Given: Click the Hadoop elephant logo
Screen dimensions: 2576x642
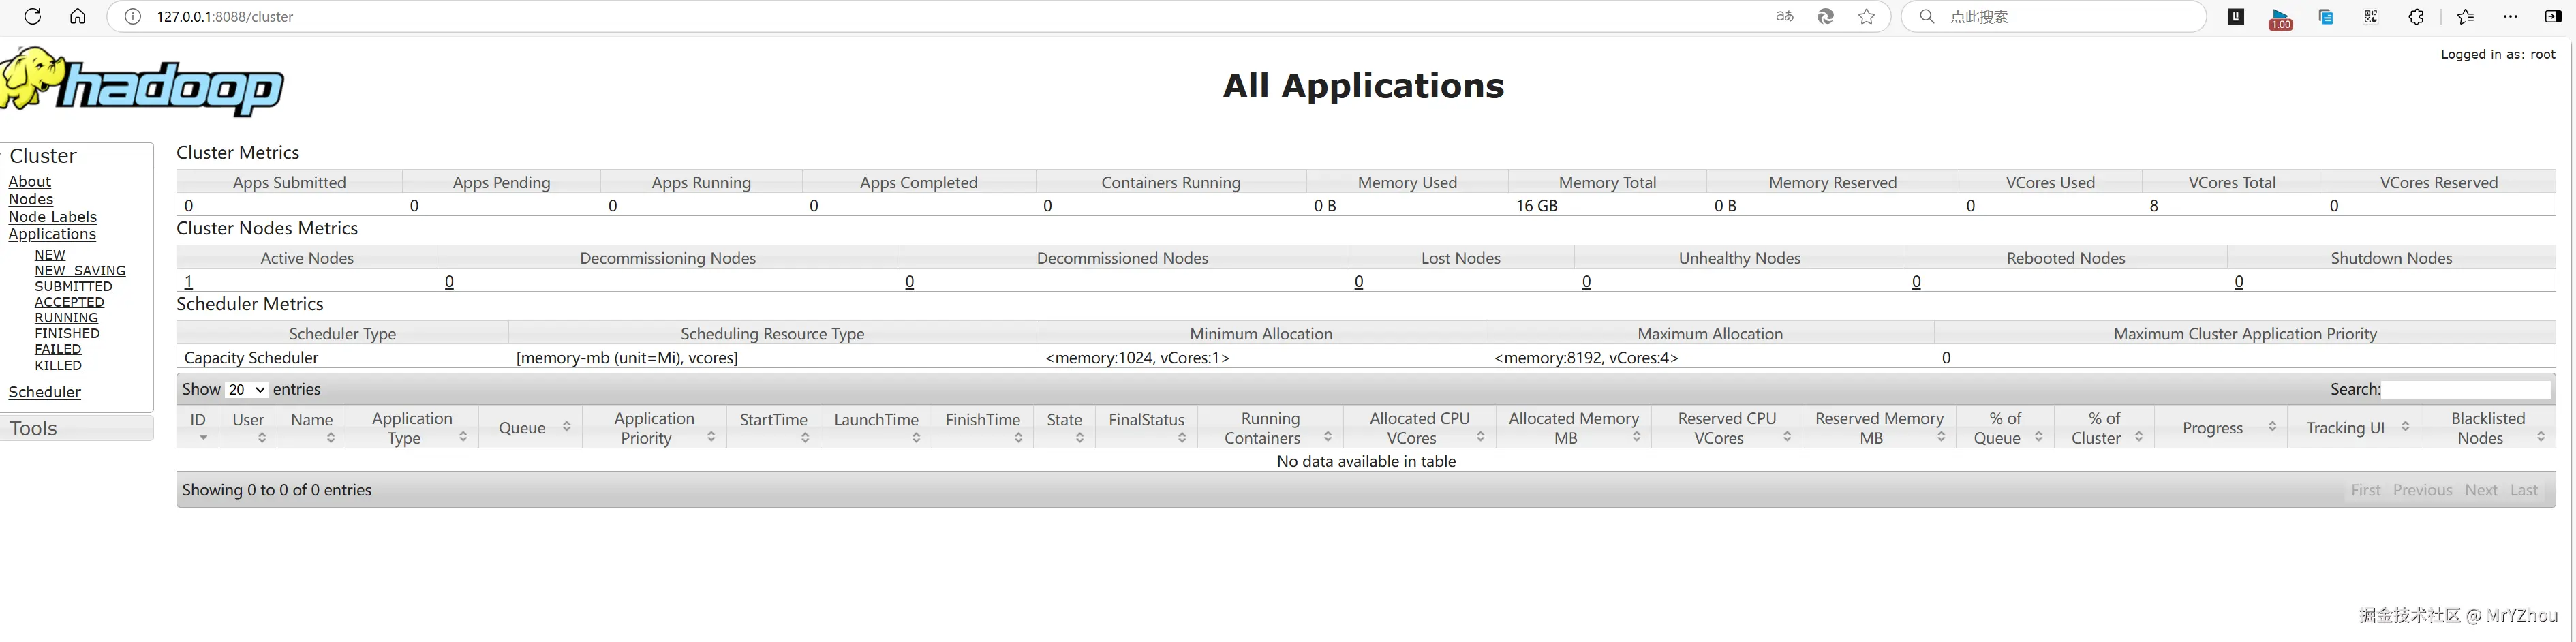Looking at the screenshot, I should (141, 82).
